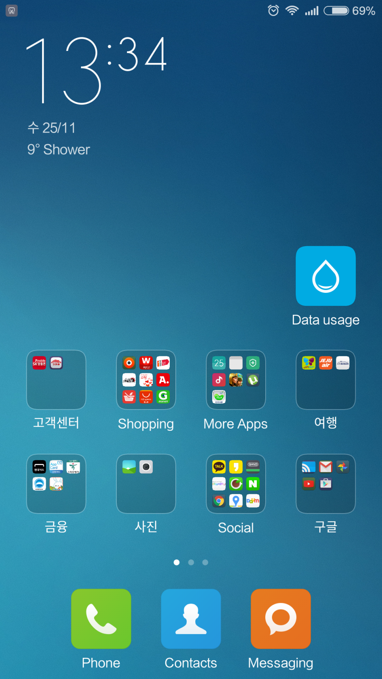Expand the 금융 finance folder
This screenshot has width=382, height=679.
[56, 484]
